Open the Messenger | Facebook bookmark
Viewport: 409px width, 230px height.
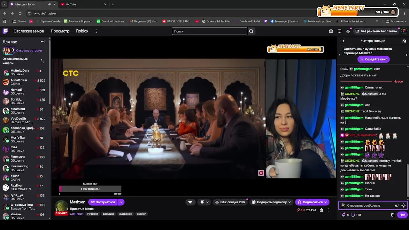tap(285, 21)
